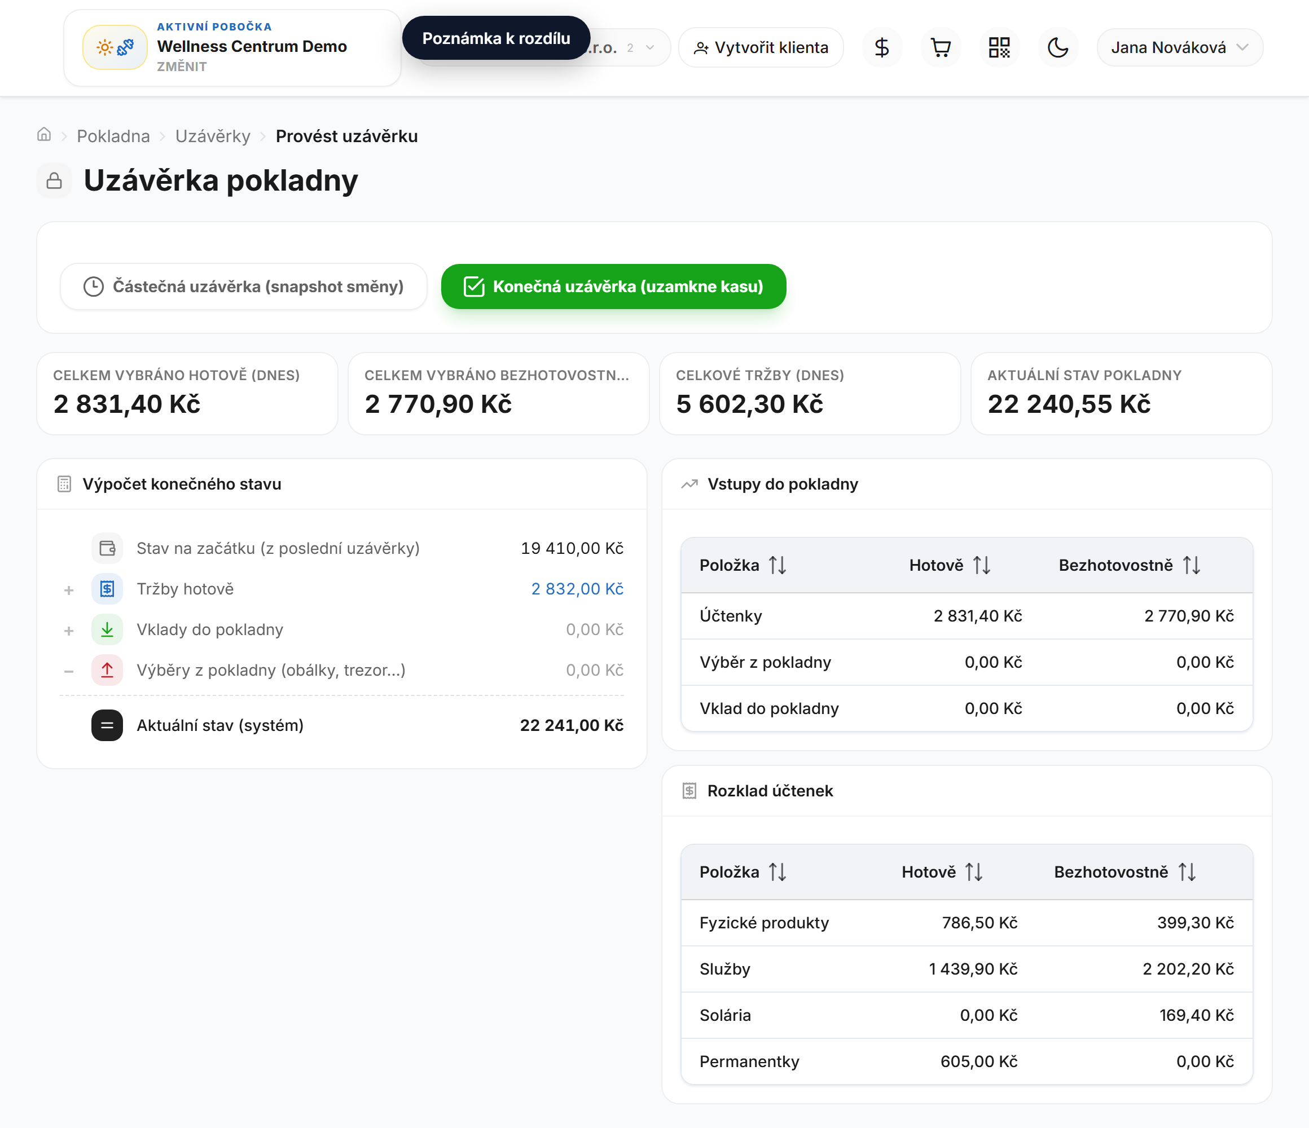Viewport: 1309px width, 1128px height.
Task: Open the QR code scanner icon
Action: pos(999,47)
